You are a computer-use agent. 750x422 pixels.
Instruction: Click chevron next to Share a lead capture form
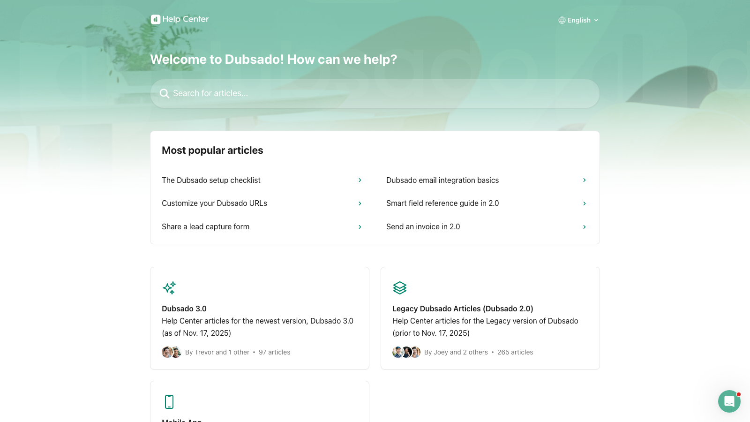click(x=360, y=227)
